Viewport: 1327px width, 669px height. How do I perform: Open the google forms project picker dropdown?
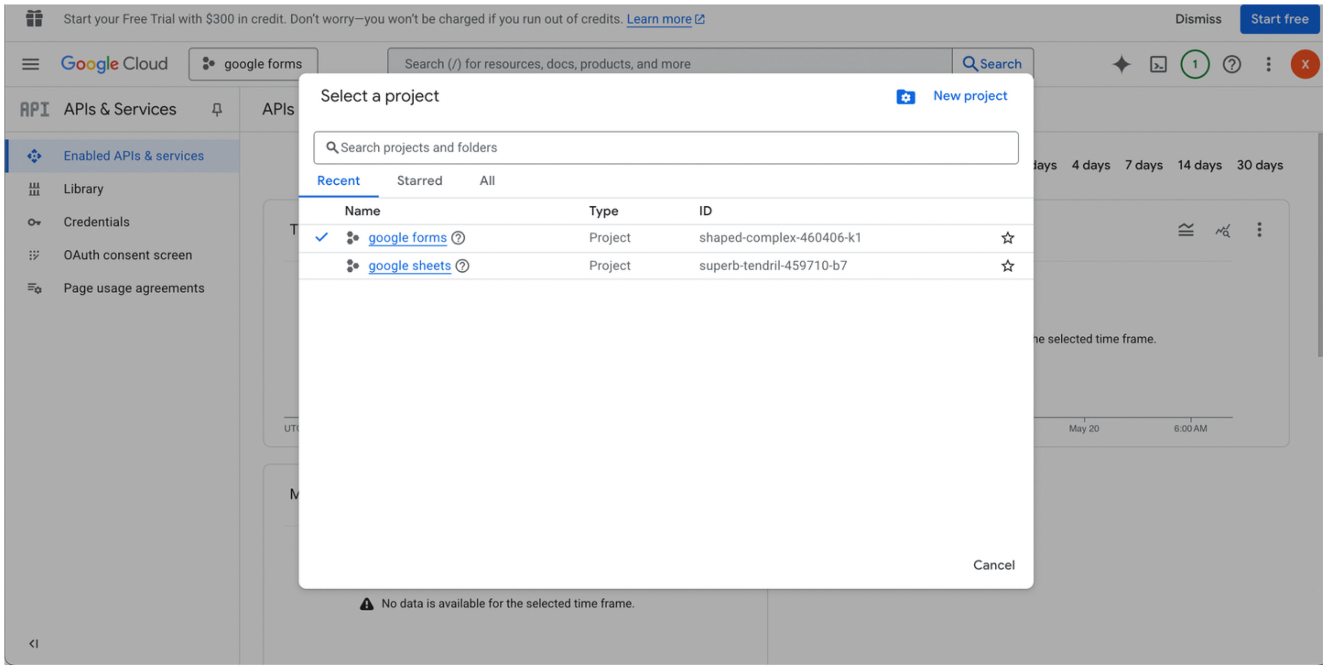point(253,64)
